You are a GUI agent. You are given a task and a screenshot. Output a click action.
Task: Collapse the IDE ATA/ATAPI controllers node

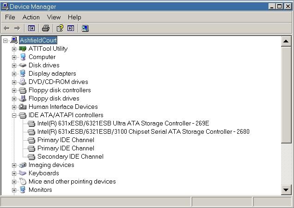(14, 115)
